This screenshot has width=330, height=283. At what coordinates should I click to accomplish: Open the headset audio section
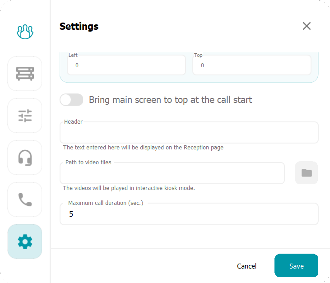point(25,158)
